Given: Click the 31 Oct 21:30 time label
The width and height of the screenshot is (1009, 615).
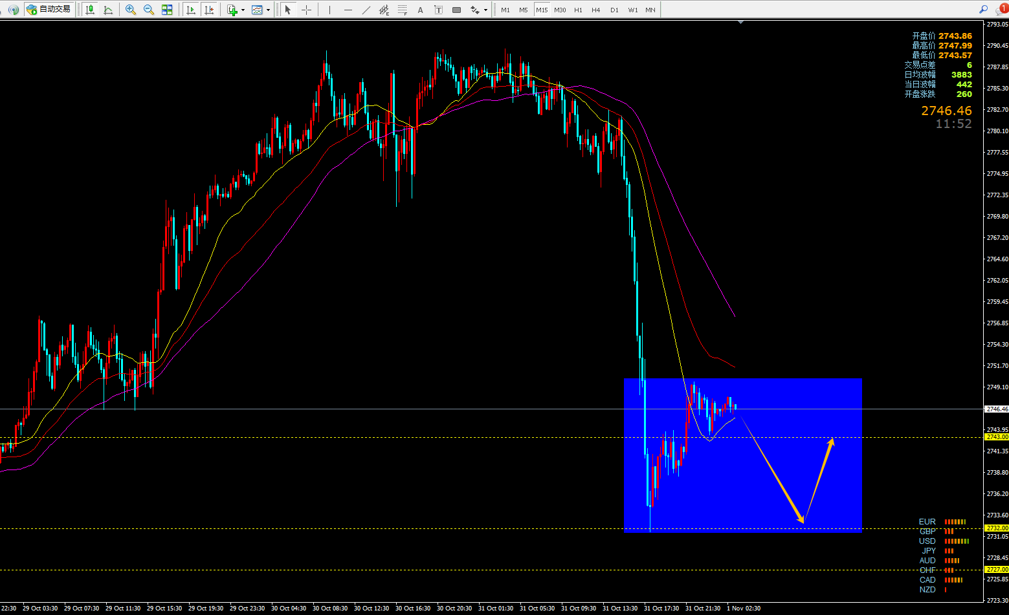Looking at the screenshot, I should click(703, 609).
